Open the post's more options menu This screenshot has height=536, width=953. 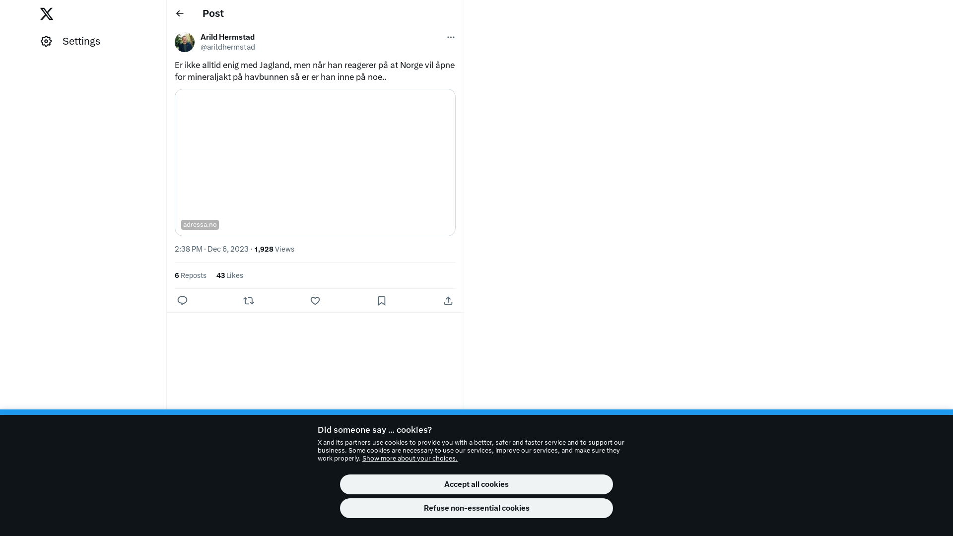click(451, 37)
